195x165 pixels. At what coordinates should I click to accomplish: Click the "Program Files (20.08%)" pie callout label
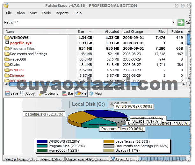pos(122,129)
